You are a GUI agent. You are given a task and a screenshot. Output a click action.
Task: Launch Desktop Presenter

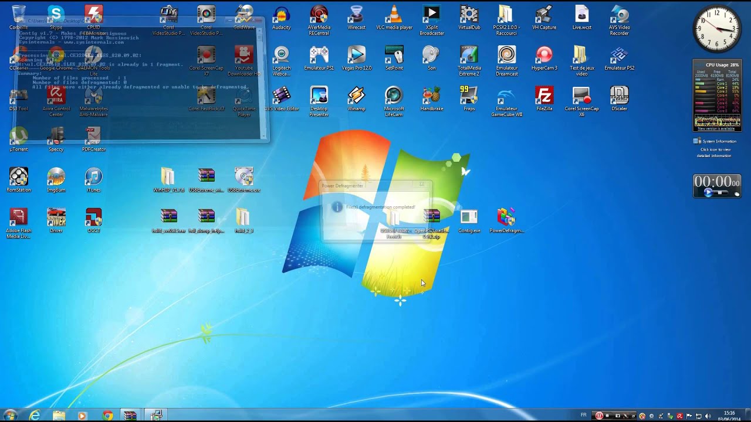click(319, 101)
